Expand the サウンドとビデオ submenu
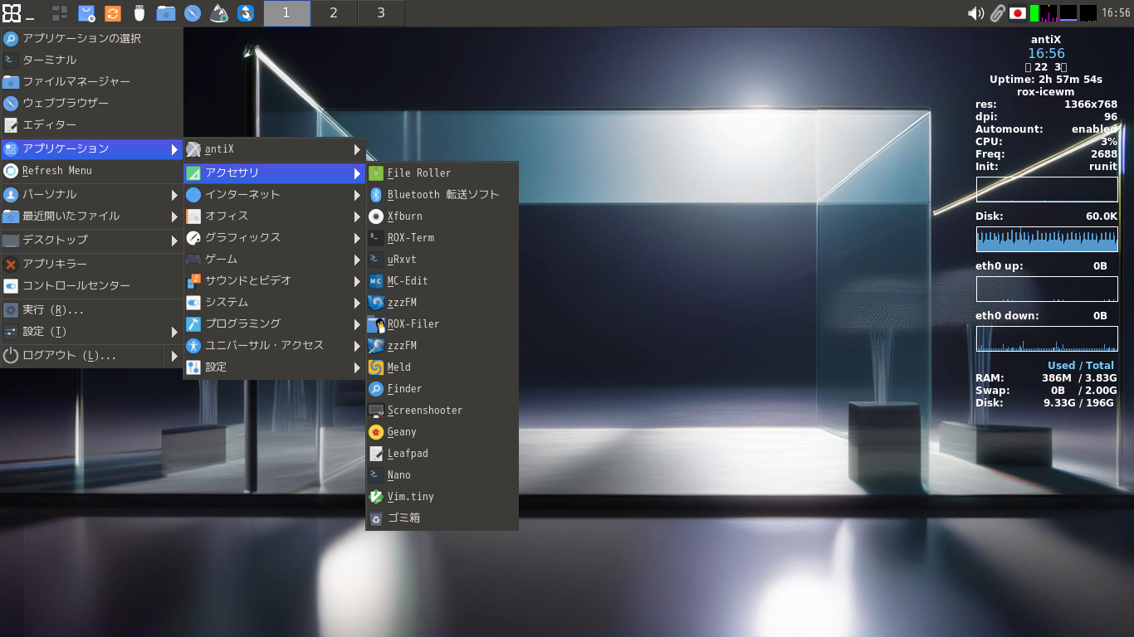 (247, 281)
